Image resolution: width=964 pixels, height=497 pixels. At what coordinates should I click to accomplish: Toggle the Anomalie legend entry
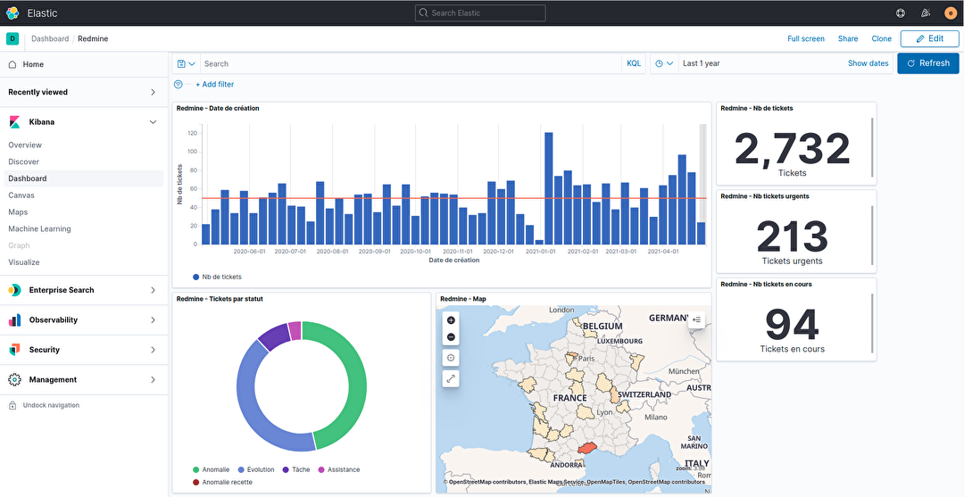[211, 469]
